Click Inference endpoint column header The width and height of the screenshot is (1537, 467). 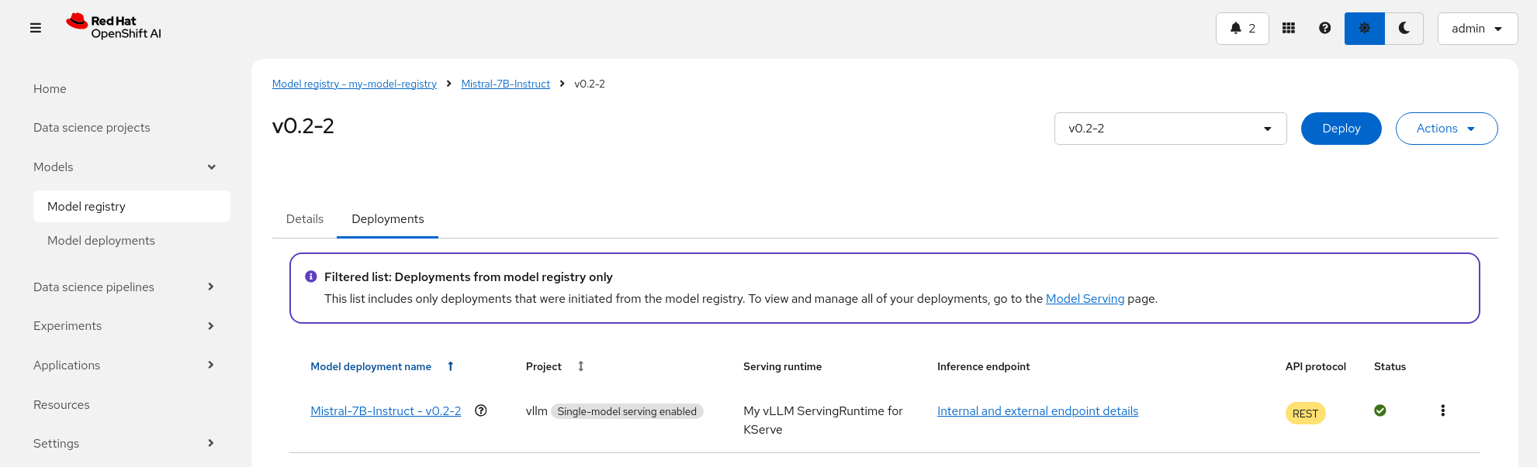(983, 367)
